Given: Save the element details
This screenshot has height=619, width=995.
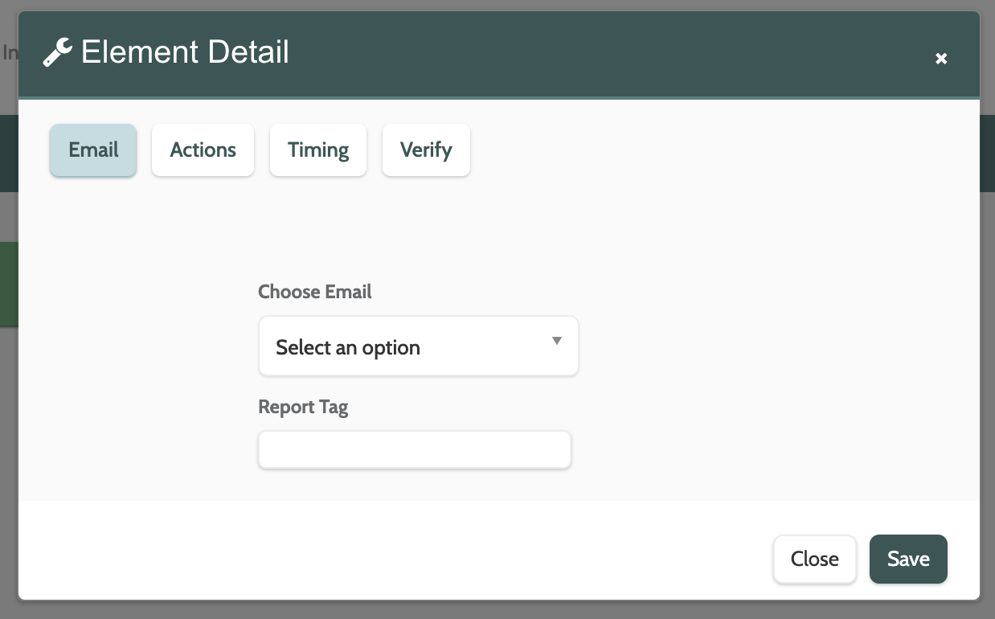Looking at the screenshot, I should (x=908, y=559).
